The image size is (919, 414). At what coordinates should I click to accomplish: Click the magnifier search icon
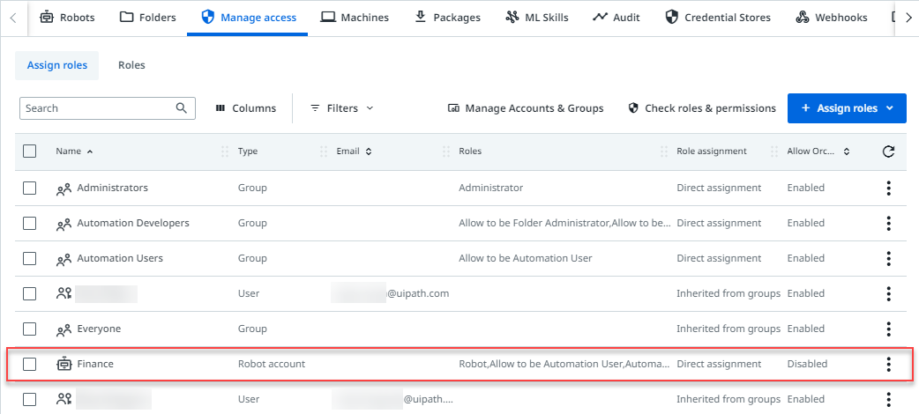point(182,107)
